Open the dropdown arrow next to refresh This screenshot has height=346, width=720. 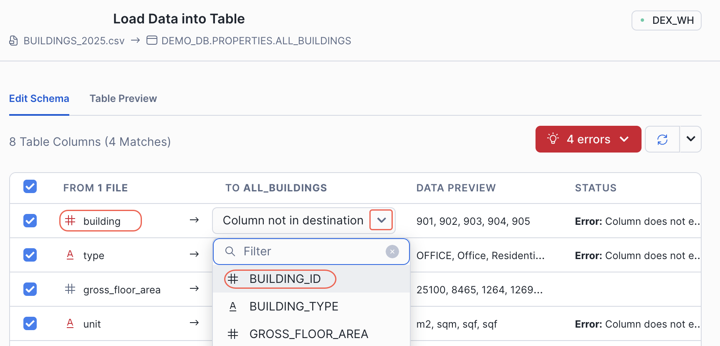(x=690, y=139)
